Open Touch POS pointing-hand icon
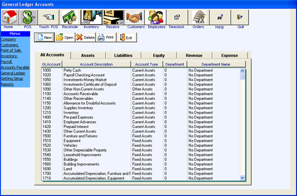Screen dimensions: 297x196 pos(48,17)
